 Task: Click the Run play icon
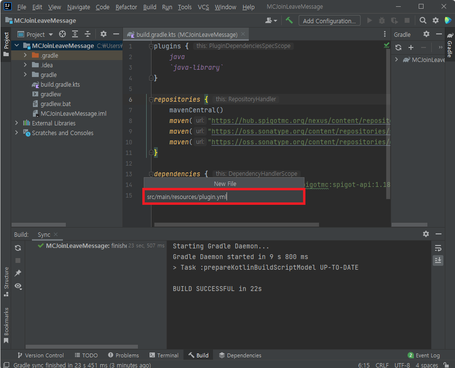369,20
